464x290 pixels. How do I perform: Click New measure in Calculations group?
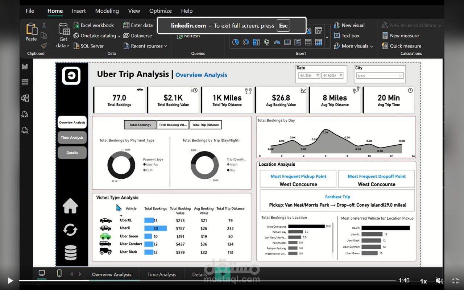pyautogui.click(x=401, y=36)
